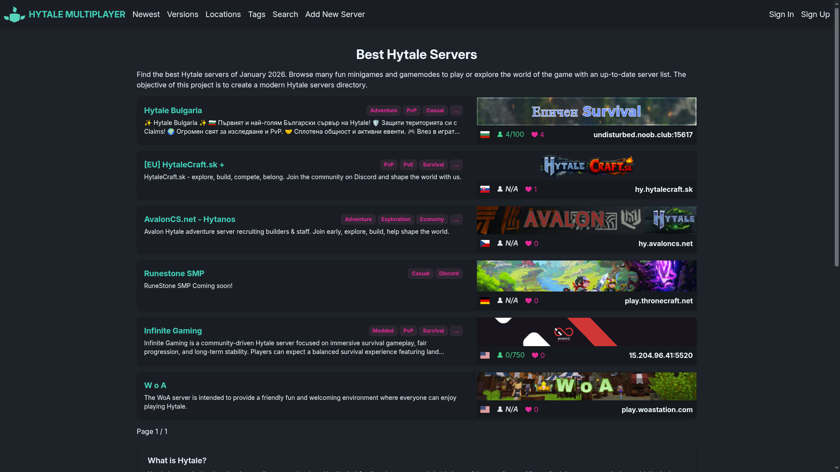Screen dimensions: 840x472
Task: Open the Sign Up page
Action: pyautogui.click(x=815, y=14)
